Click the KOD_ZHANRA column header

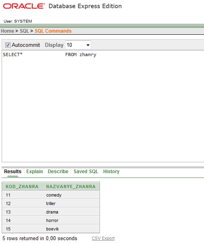tap(22, 186)
